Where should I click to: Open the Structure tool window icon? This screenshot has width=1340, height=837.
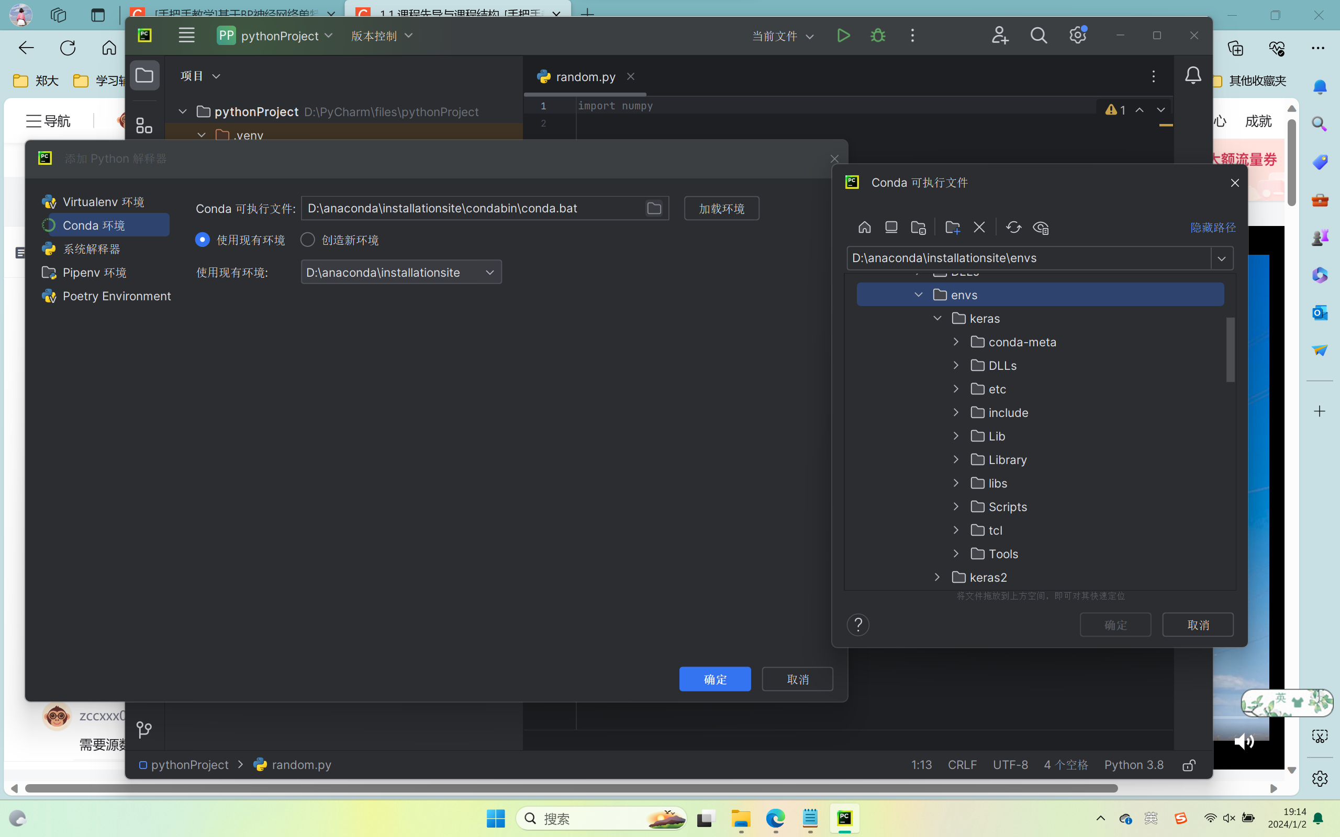144,126
